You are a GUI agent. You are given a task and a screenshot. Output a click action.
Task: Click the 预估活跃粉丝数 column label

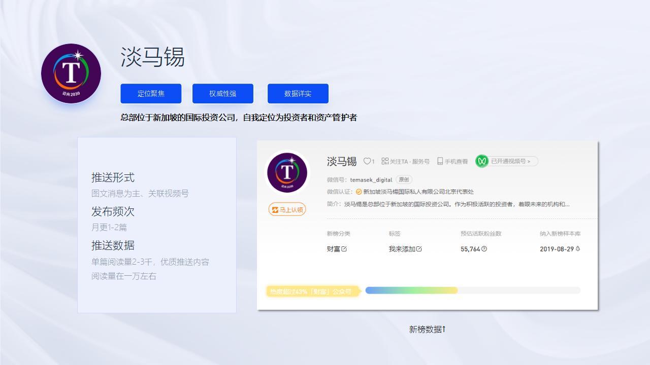click(x=481, y=234)
